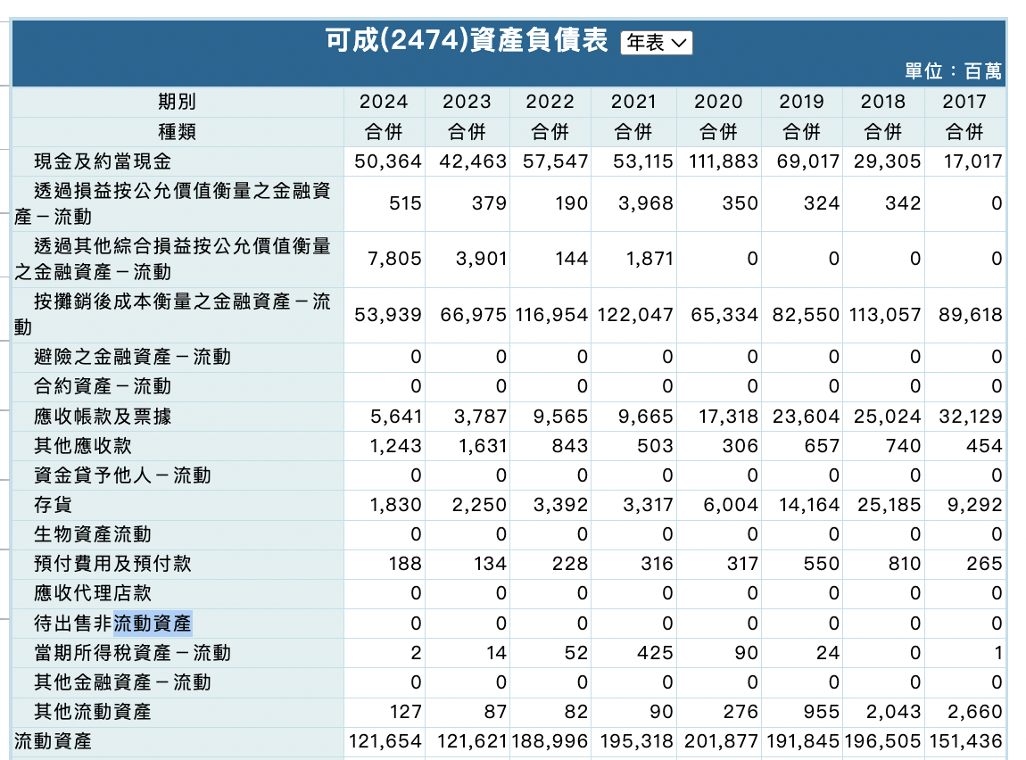Viewport: 1026px width, 760px height.
Task: Click the 流動資產 total row label
Action: click(53, 741)
